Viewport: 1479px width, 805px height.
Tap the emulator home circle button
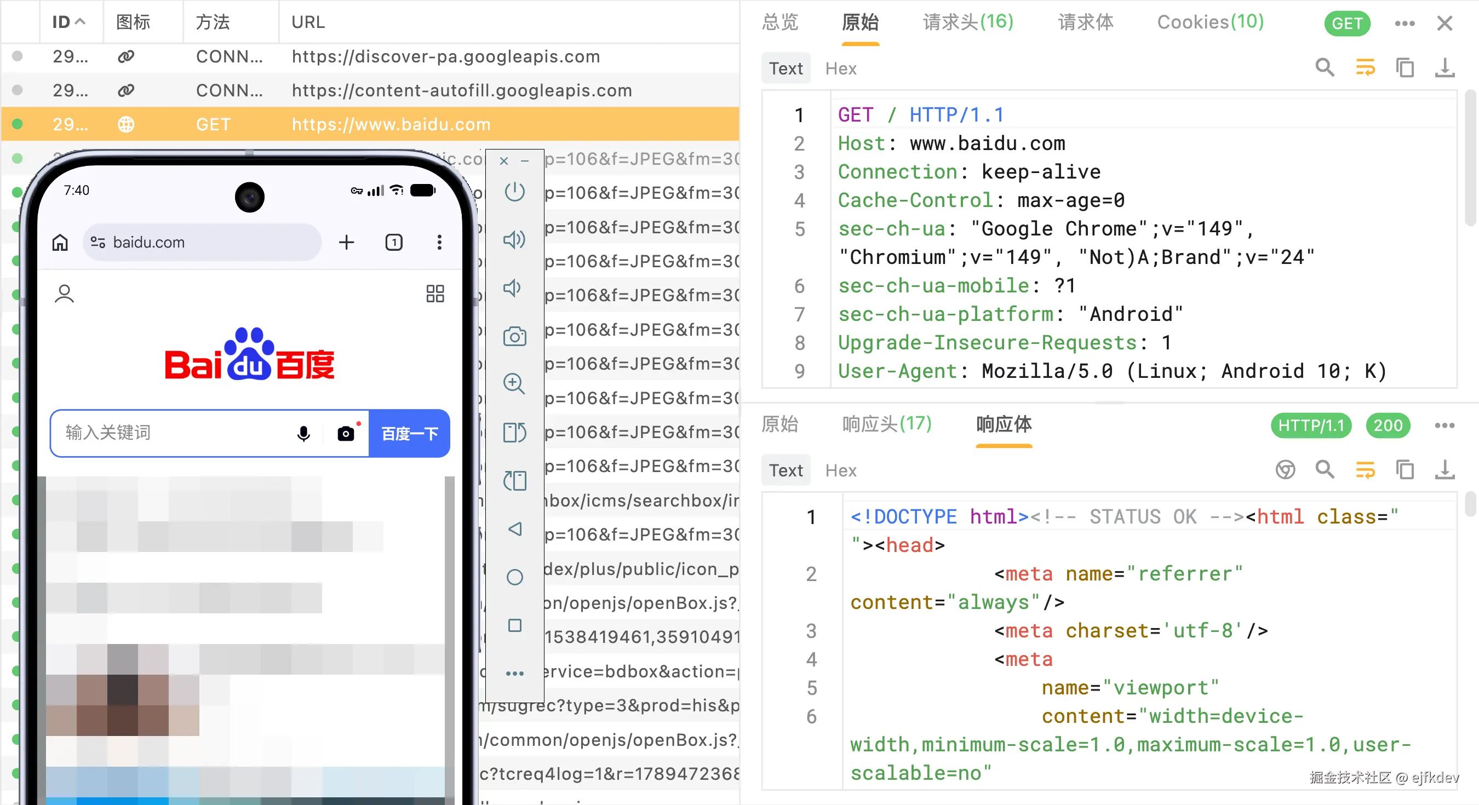coord(515,577)
